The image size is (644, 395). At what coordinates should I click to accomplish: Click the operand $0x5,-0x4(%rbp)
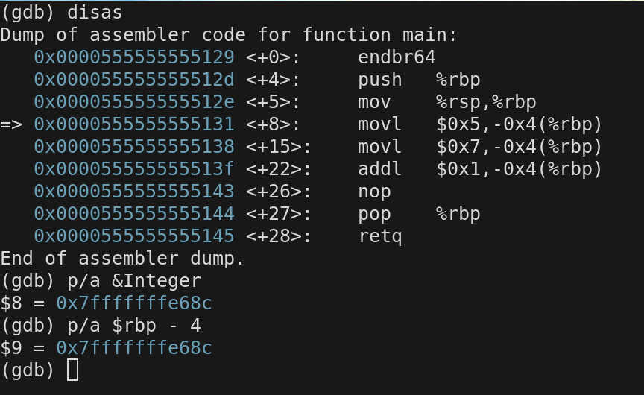coord(519,124)
